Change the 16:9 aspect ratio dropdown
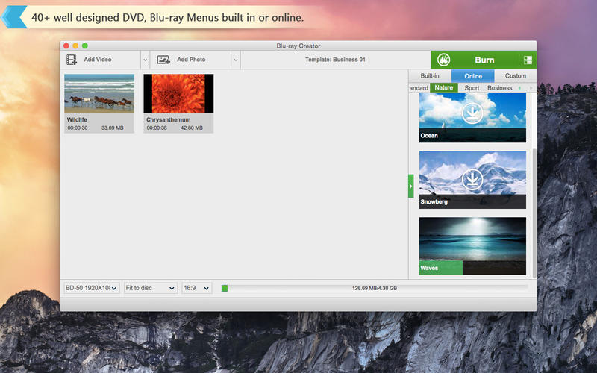 pyautogui.click(x=197, y=288)
